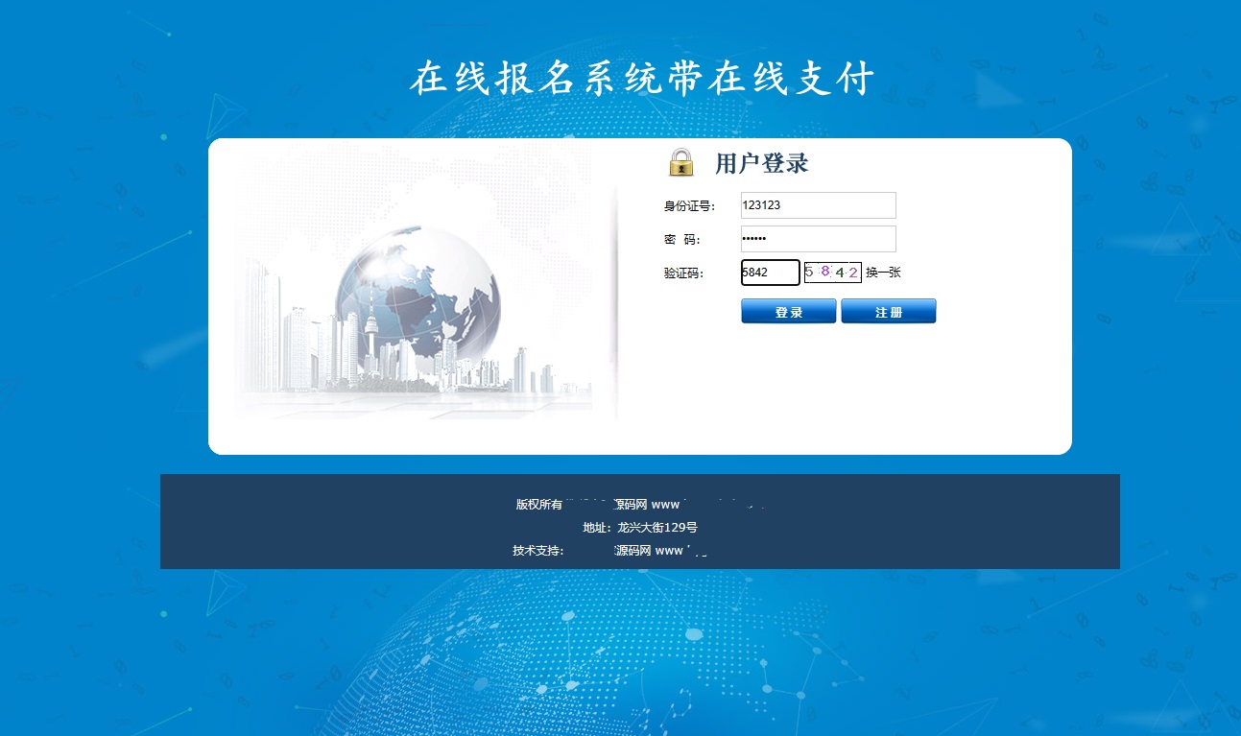Screen dimensions: 1241x736
Task: Focus the 密码 password field
Action: [818, 239]
